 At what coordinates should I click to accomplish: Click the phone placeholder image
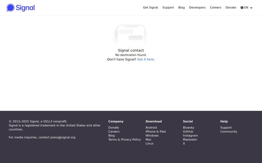point(131,34)
